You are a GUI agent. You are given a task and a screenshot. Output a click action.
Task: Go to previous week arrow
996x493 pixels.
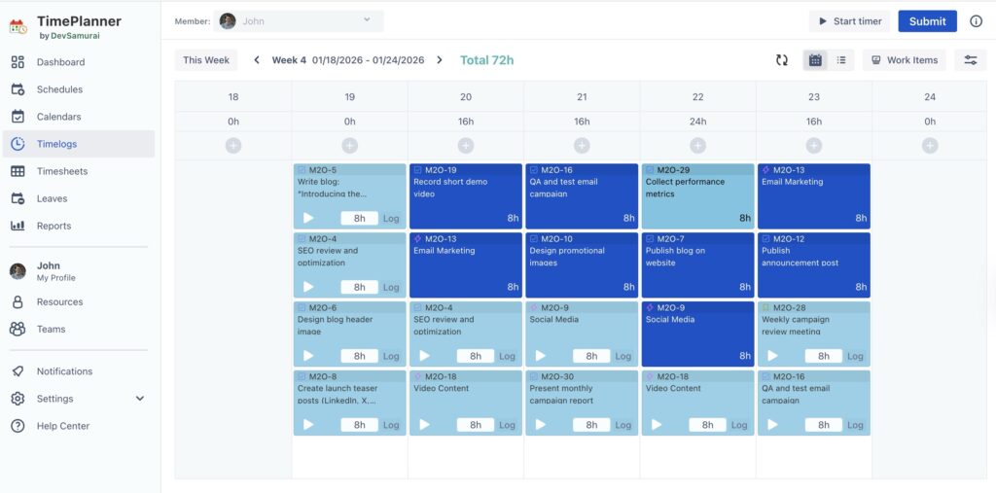[257, 60]
